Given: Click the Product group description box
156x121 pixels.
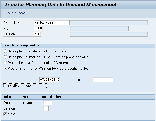Looking at the screenshot, I should 109,23.
